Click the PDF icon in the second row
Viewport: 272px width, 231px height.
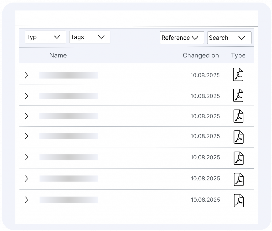click(238, 95)
